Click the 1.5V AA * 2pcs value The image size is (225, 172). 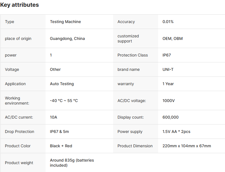pyautogui.click(x=176, y=132)
